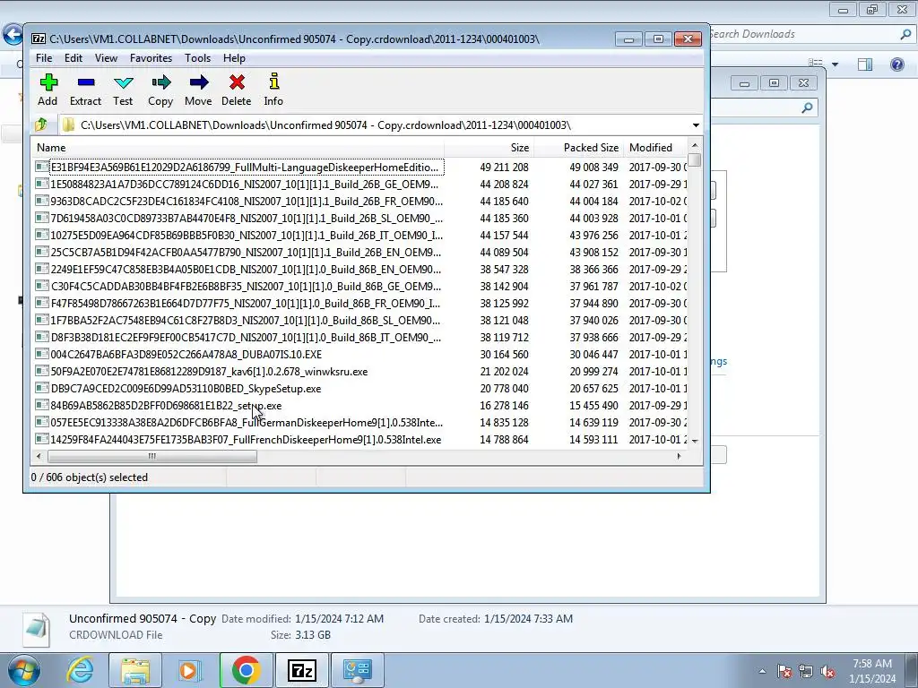Open the Info toolbar icon

click(273, 82)
